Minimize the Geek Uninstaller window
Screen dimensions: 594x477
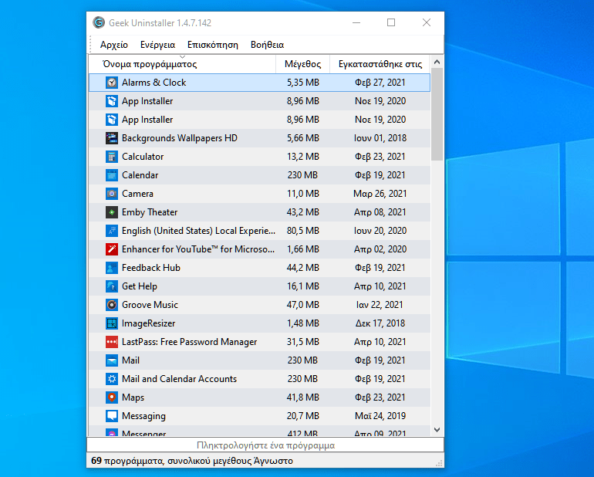point(356,22)
